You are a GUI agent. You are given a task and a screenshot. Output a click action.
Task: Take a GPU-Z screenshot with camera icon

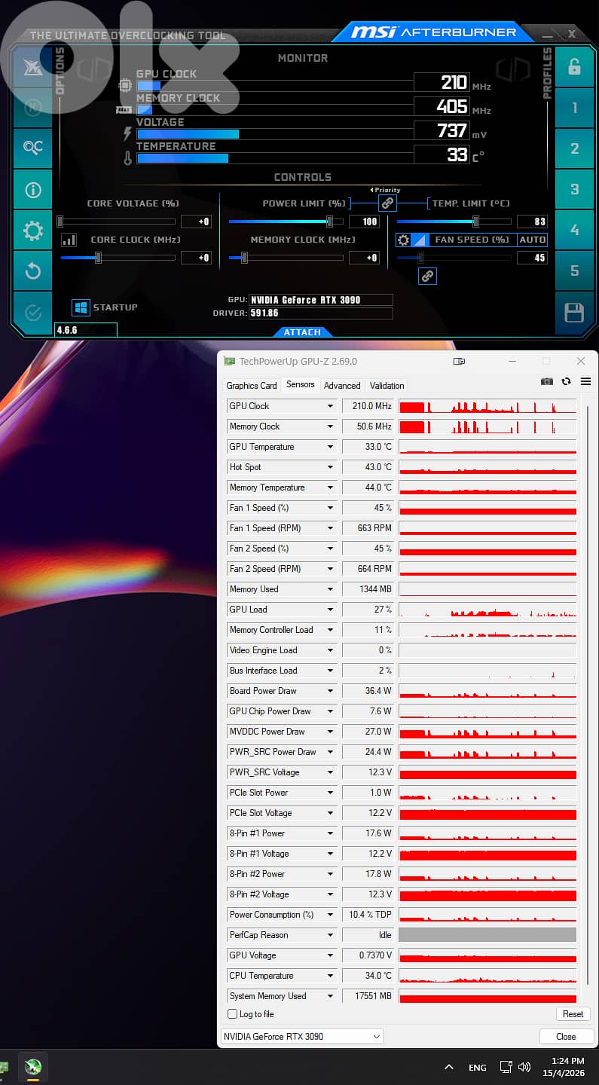coord(547,381)
